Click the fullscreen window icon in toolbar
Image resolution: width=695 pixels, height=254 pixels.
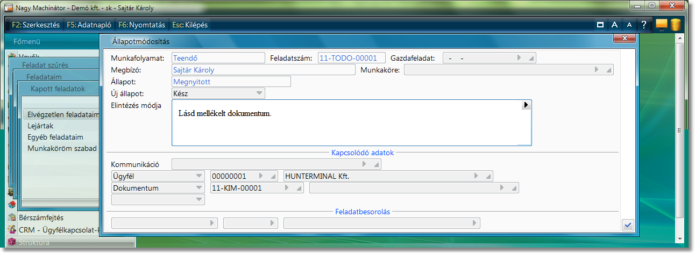(x=600, y=25)
